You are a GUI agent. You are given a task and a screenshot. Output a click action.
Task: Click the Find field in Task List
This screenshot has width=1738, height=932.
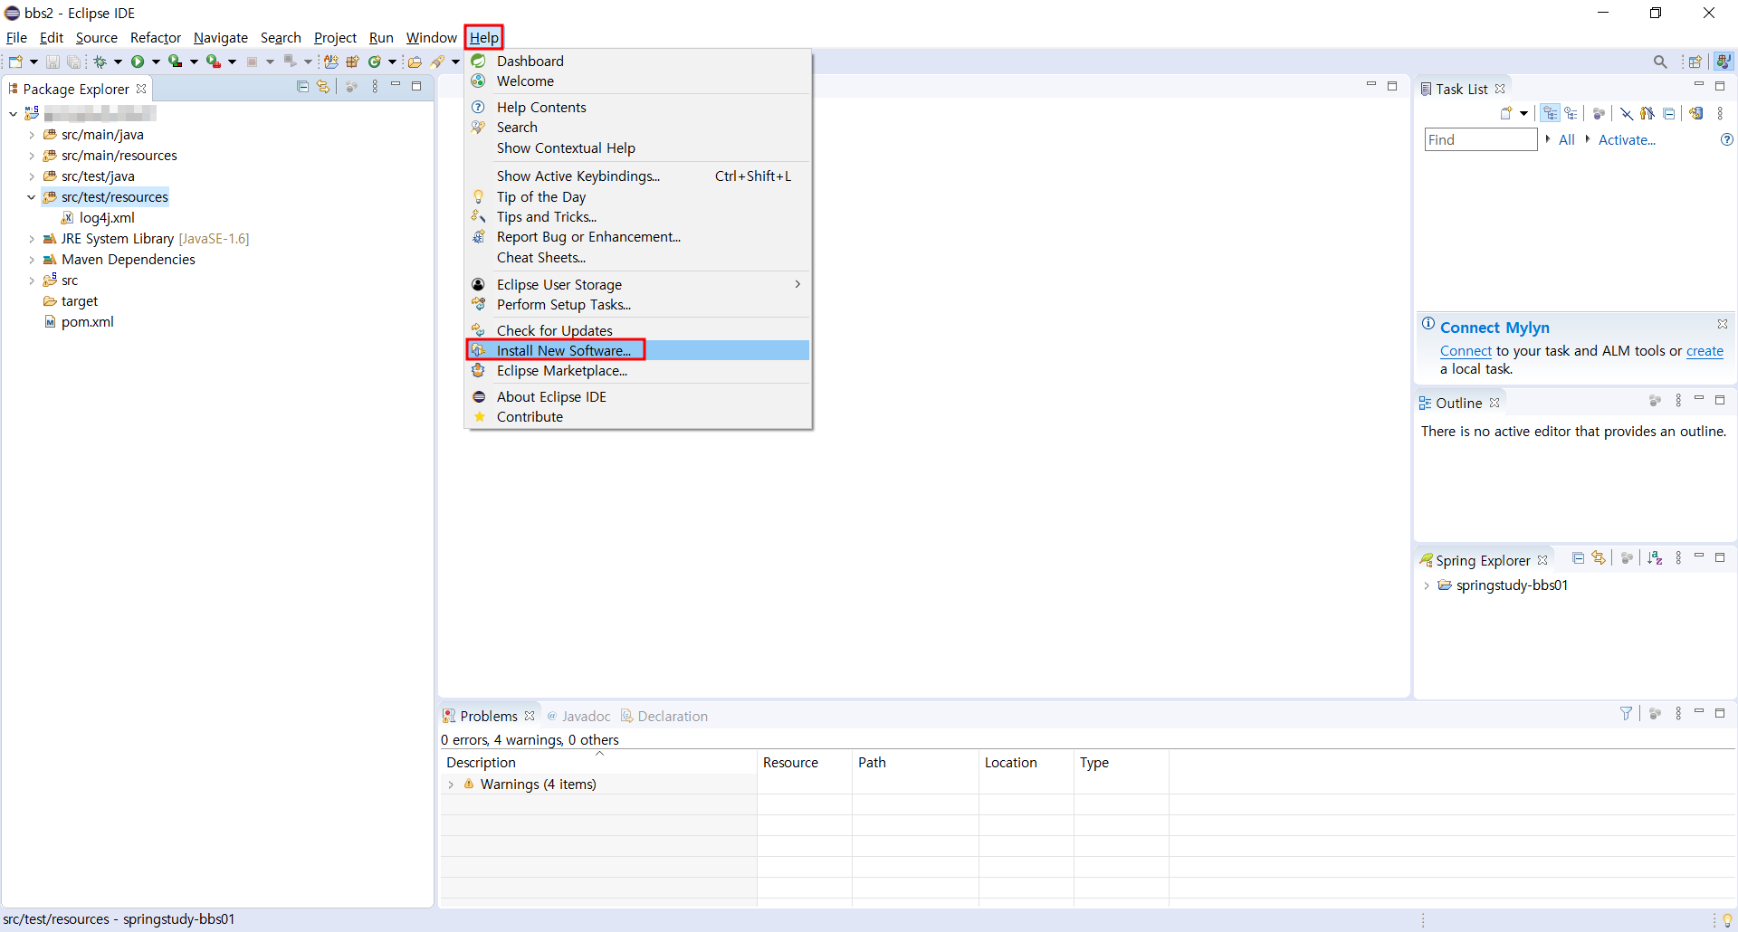1481,139
